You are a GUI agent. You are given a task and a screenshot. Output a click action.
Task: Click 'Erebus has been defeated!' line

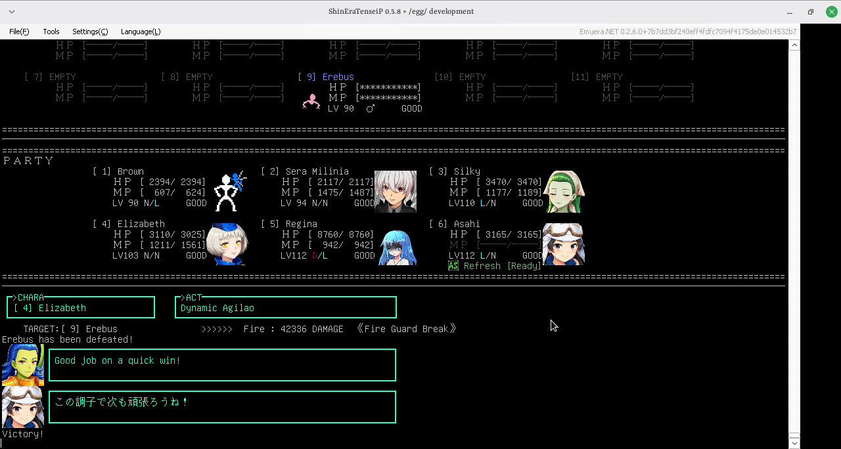[x=68, y=339]
